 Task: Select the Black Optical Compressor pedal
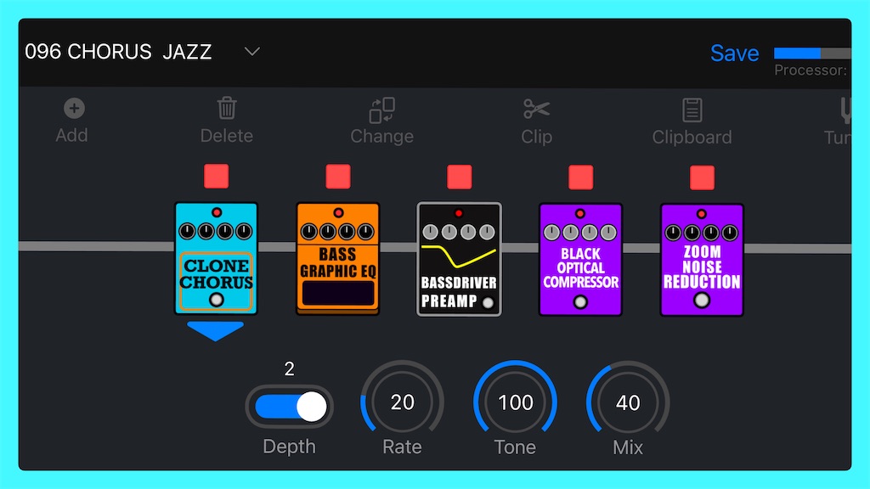580,260
